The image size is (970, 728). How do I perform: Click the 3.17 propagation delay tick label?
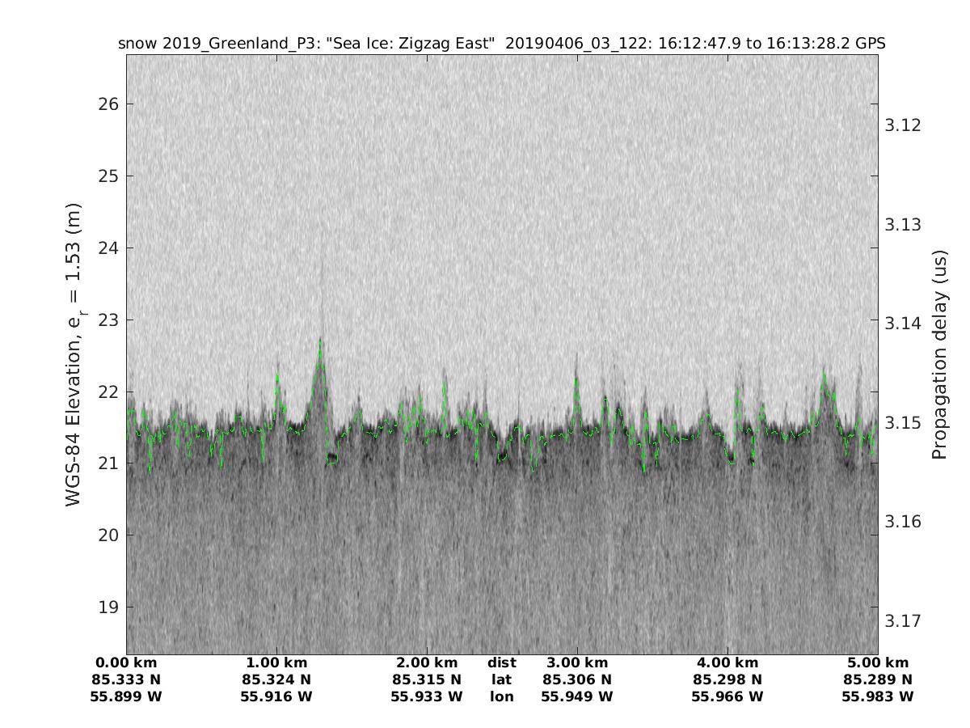tap(903, 621)
